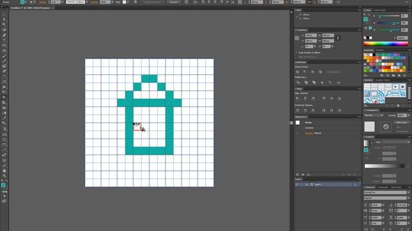Viewport: 412px width, 231px height.
Task: Click Vertical Distribute Top icon
Action: point(297,110)
